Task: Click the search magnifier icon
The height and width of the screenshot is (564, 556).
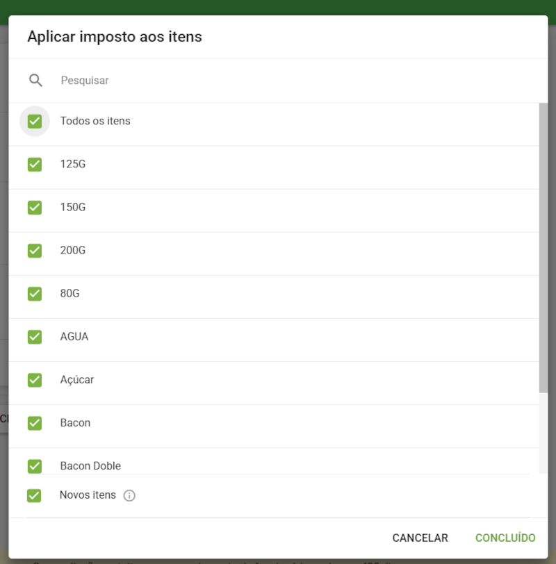Action: (35, 80)
